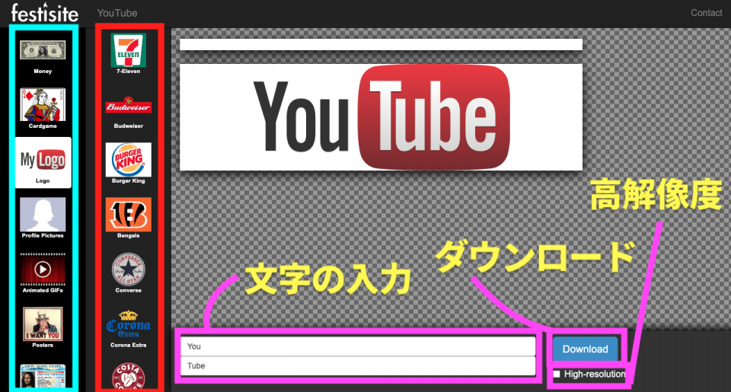Open the Posters category icon
Screen dimensions: 731x392
(x=43, y=324)
